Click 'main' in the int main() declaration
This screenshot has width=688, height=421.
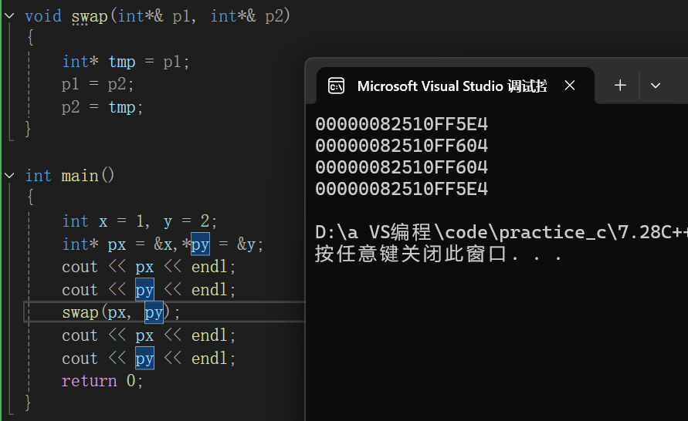(80, 176)
